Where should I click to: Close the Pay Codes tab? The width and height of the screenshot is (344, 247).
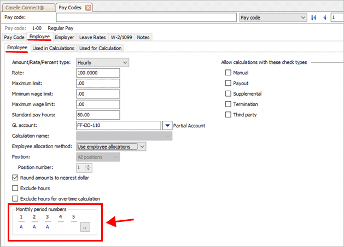click(x=89, y=8)
